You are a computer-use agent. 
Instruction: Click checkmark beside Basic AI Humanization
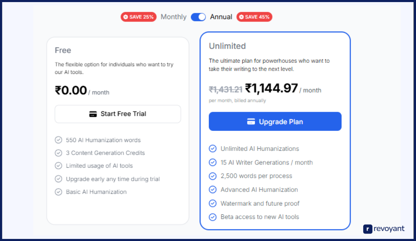(x=58, y=192)
